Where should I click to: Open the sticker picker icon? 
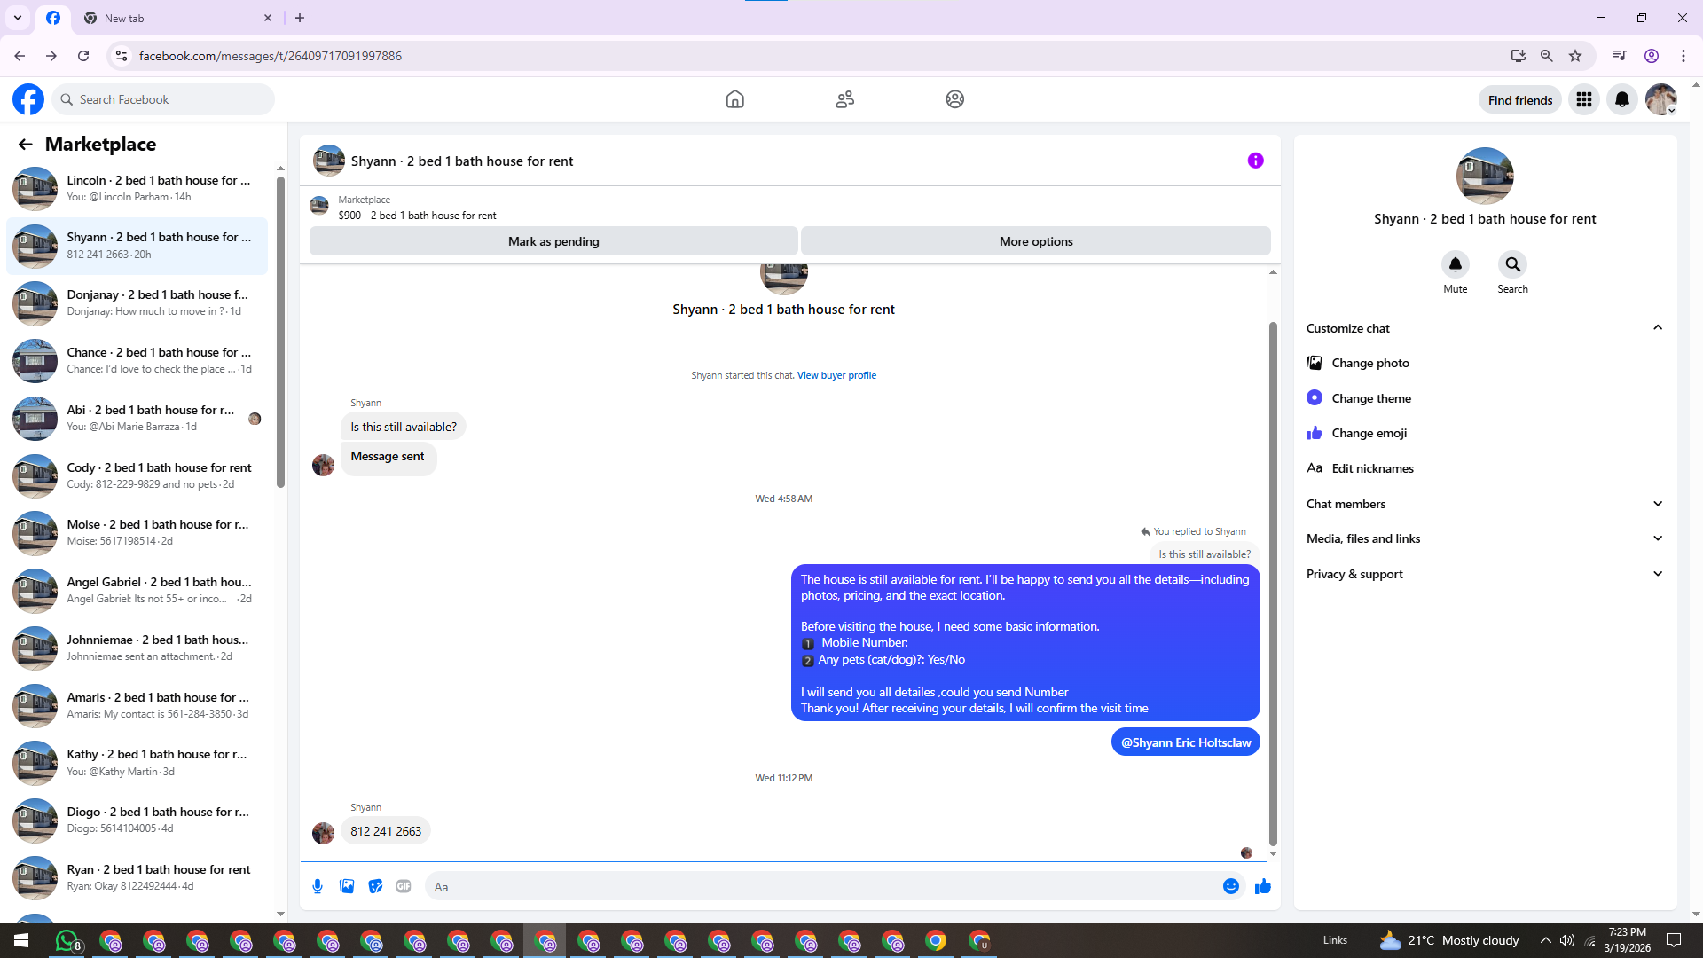click(375, 886)
